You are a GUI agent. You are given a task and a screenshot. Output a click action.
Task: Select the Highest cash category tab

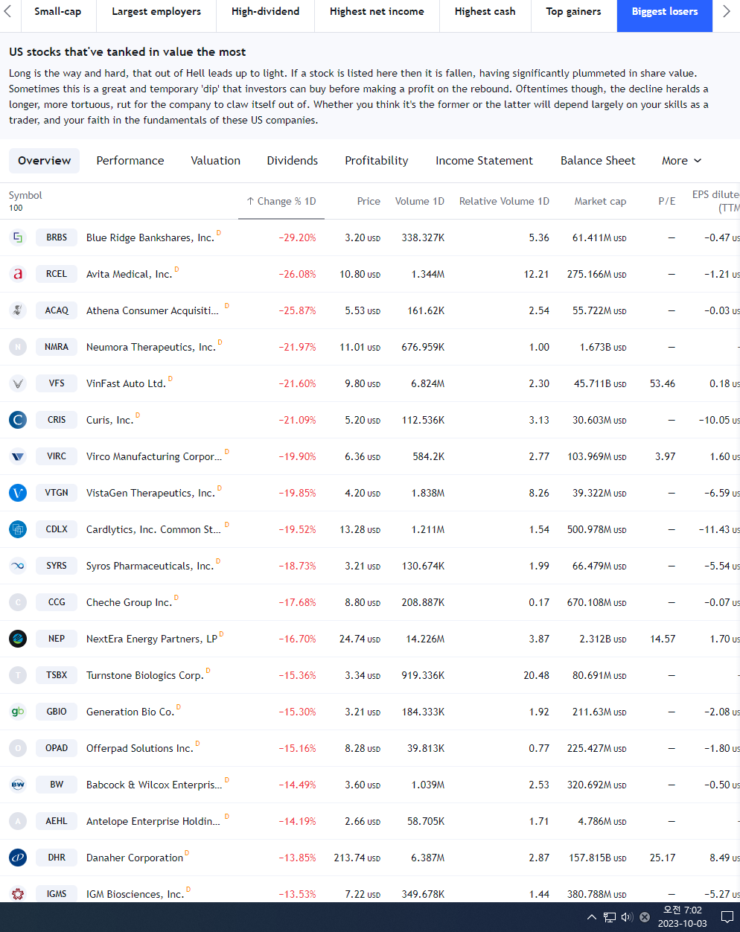click(485, 12)
